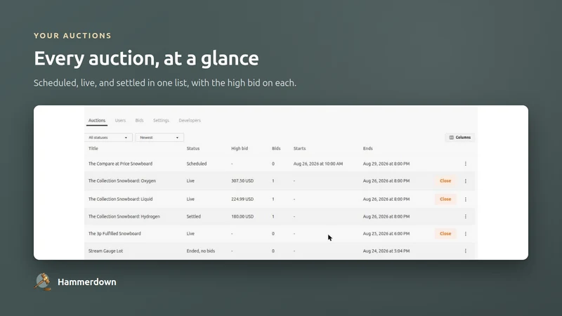Viewport: 562px width, 316px height.
Task: Click the Ends column header
Action: pos(367,148)
